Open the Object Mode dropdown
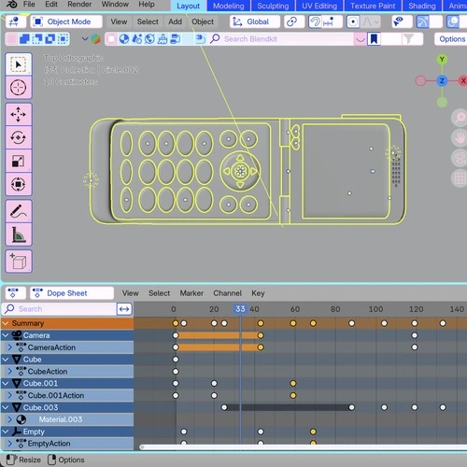 [66, 21]
